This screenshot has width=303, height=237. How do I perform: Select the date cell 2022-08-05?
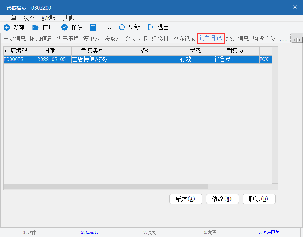52,59
